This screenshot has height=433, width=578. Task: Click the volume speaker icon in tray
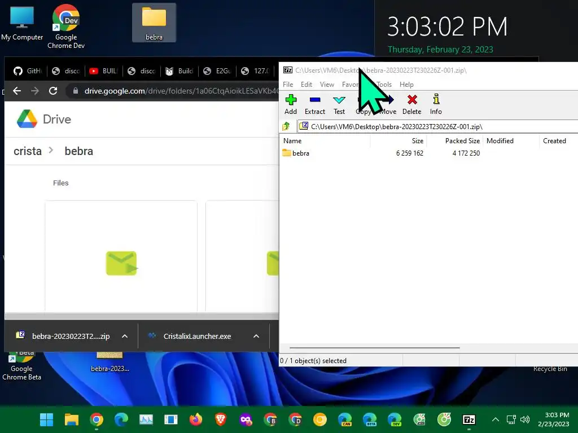525,419
